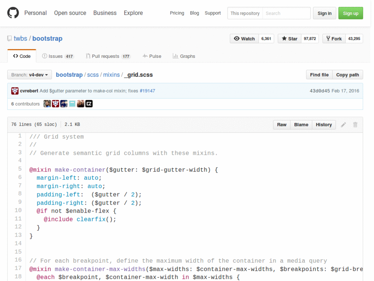Image resolution: width=374 pixels, height=281 pixels.
Task: Go to the Blog link
Action: [194, 13]
